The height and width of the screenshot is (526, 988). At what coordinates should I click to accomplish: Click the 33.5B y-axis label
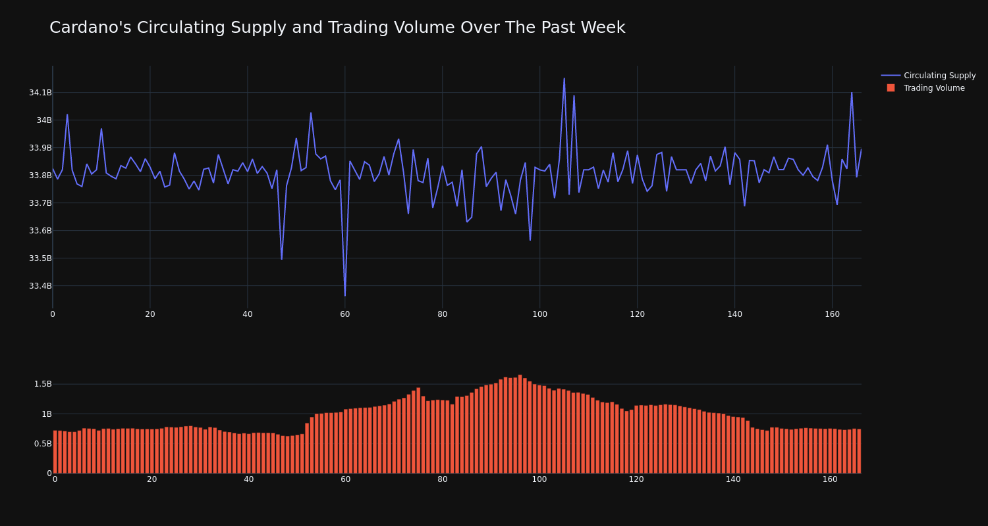[40, 258]
